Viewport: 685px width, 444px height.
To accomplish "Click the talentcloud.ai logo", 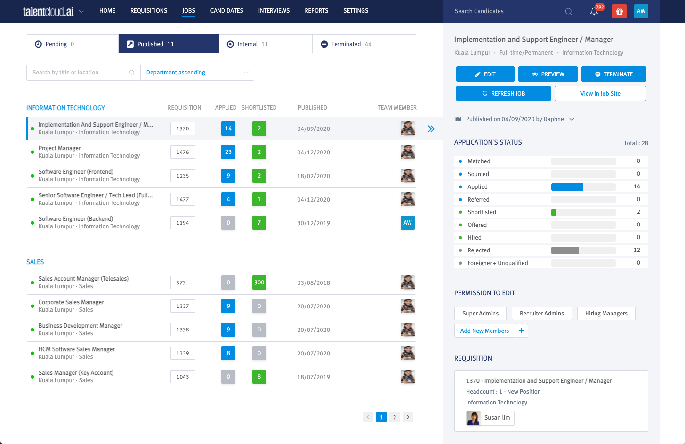I will (x=48, y=11).
